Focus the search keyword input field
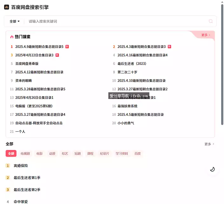224x204 pixels. pyautogui.click(x=117, y=21)
